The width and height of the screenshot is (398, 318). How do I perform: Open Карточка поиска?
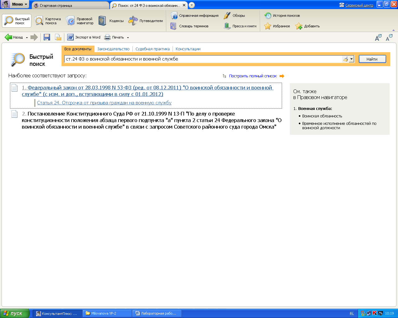pyautogui.click(x=48, y=21)
